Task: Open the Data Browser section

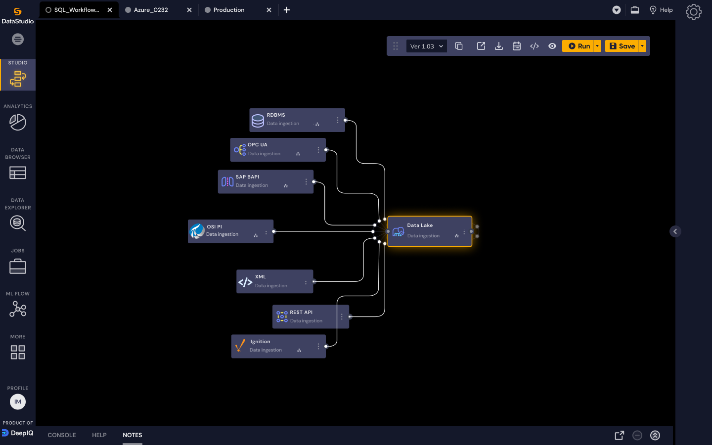Action: (x=18, y=164)
